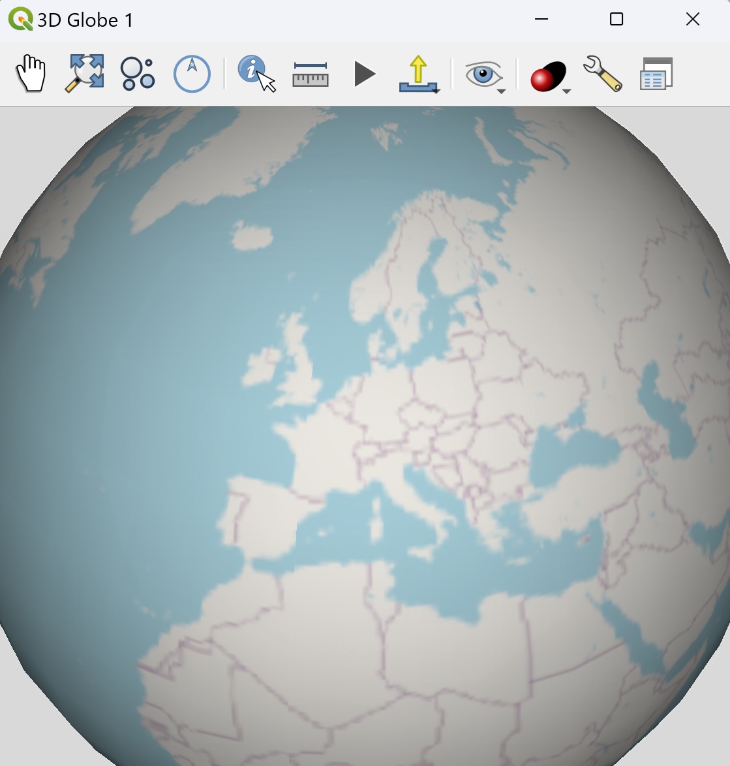Select the Camera Control hand tool
This screenshot has width=730, height=766.
click(31, 74)
